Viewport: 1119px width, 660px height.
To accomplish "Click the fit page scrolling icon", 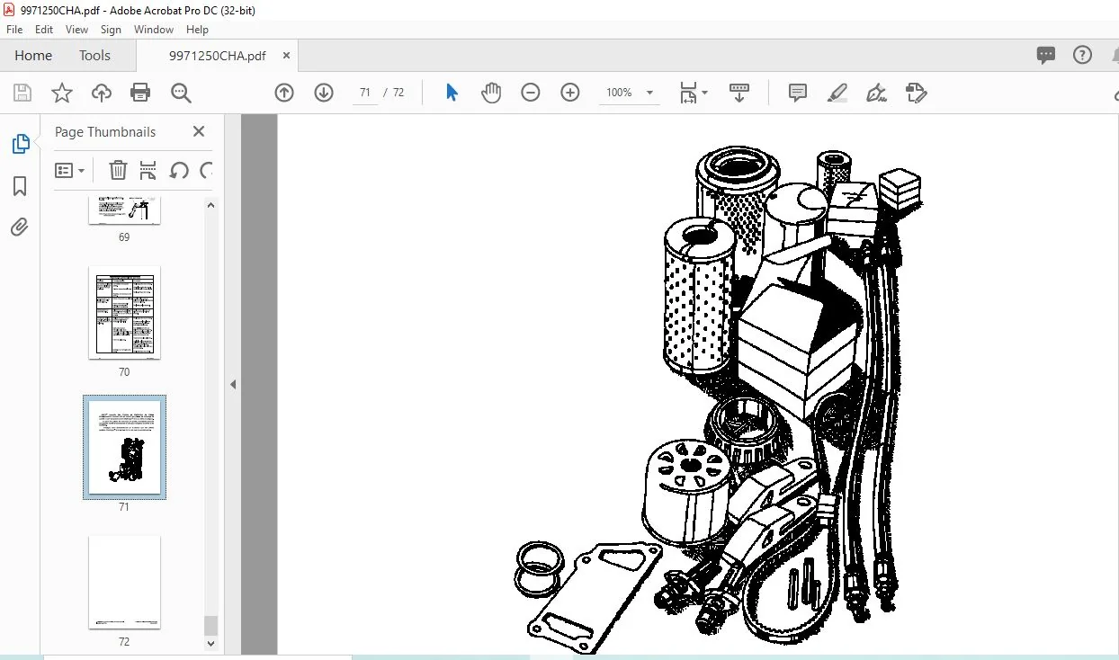I will pos(688,93).
